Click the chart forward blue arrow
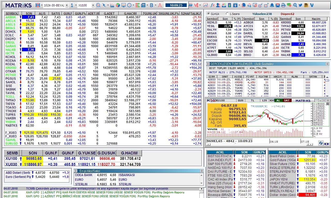Viewport: 331px width, 198px height. point(328,144)
